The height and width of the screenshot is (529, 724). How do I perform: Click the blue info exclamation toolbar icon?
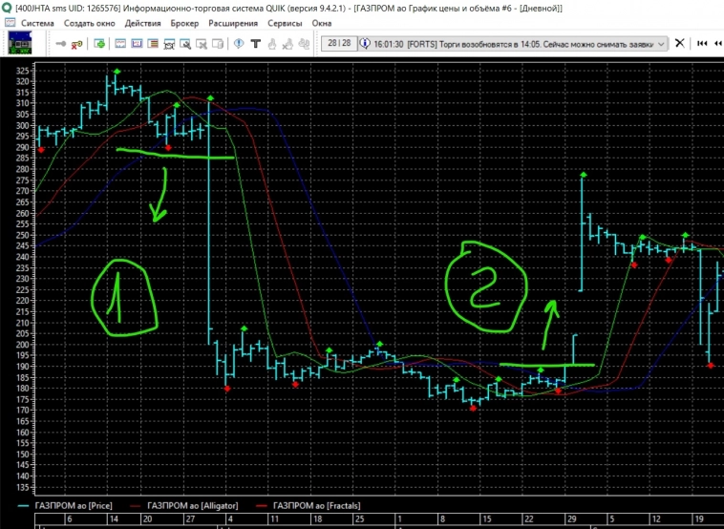[x=239, y=44]
